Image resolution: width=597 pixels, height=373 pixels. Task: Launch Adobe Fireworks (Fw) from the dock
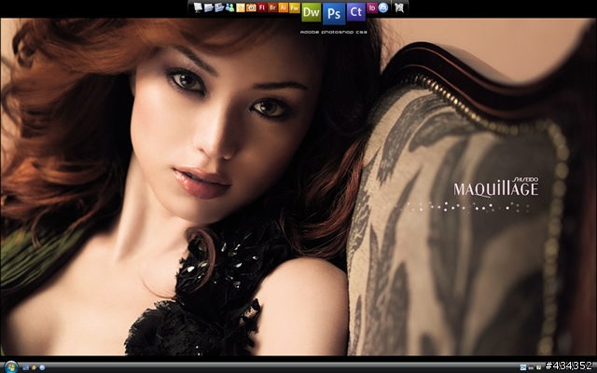pyautogui.click(x=295, y=7)
